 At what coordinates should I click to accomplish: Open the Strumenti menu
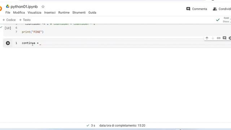[79, 13]
